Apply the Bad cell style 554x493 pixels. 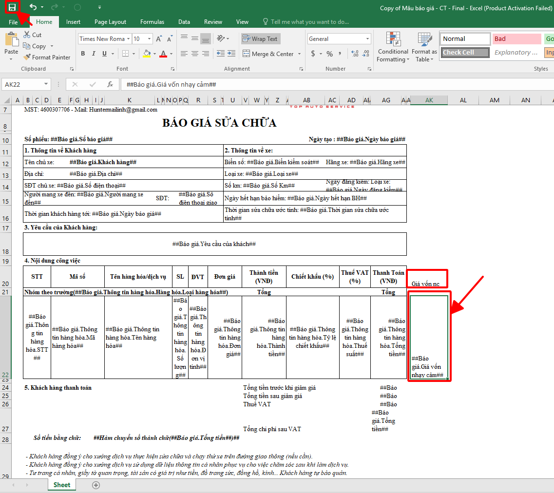click(x=516, y=39)
